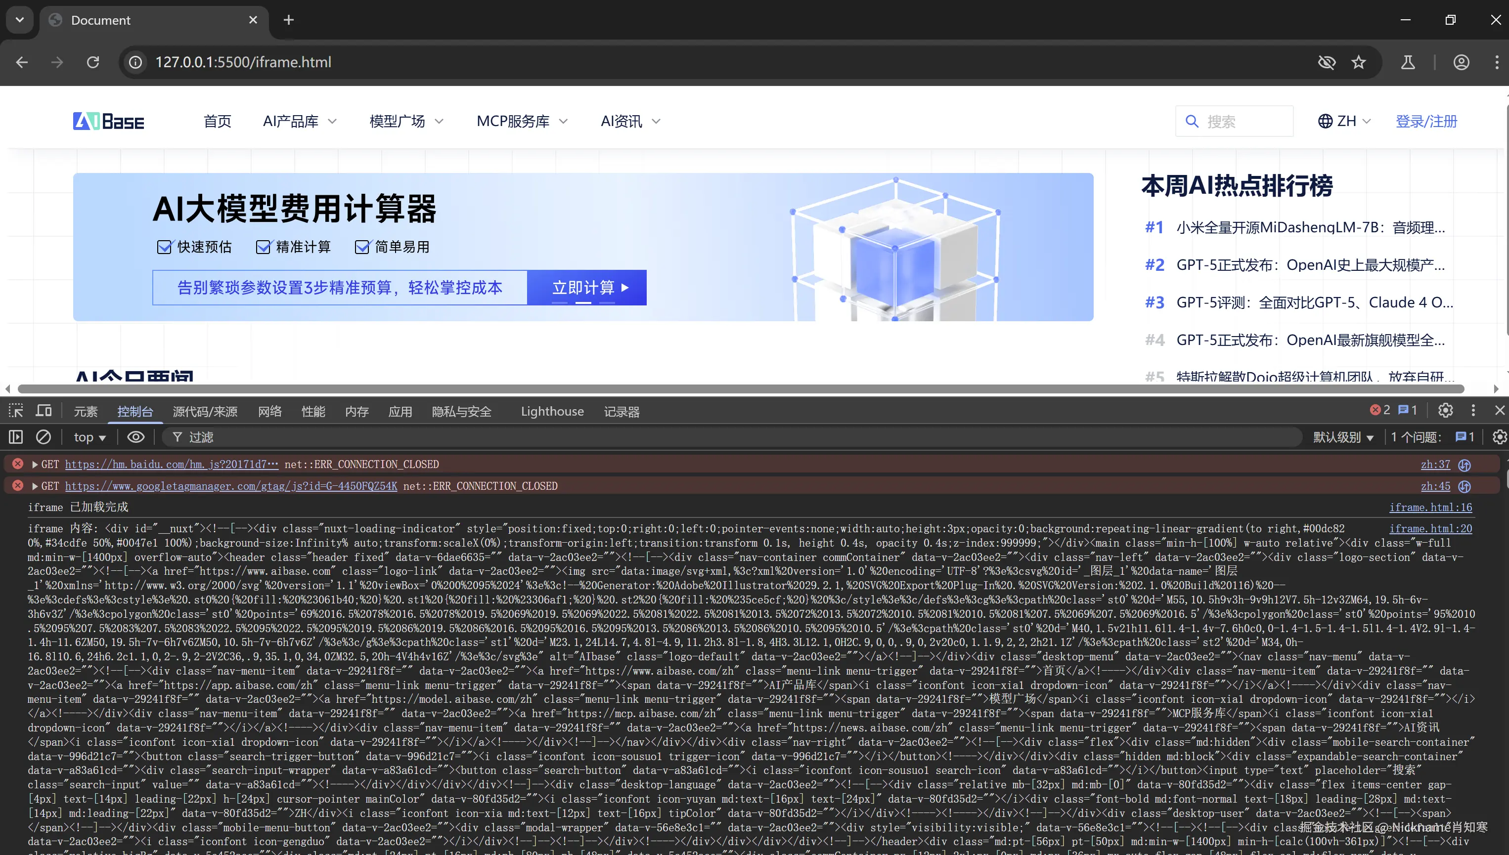
Task: Open the iframe.html:16 source link
Action: pyautogui.click(x=1431, y=508)
